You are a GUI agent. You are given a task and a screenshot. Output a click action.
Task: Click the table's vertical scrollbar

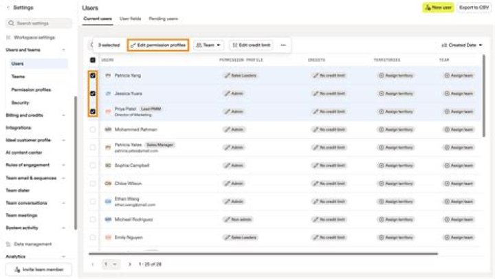click(483, 96)
